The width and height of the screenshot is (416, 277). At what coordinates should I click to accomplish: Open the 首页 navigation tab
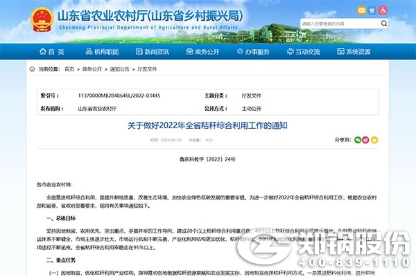(51, 52)
